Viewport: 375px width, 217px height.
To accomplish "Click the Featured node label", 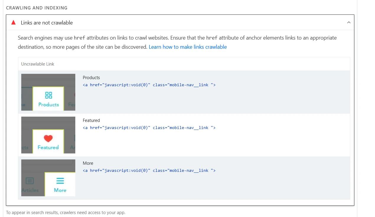I will [x=91, y=120].
